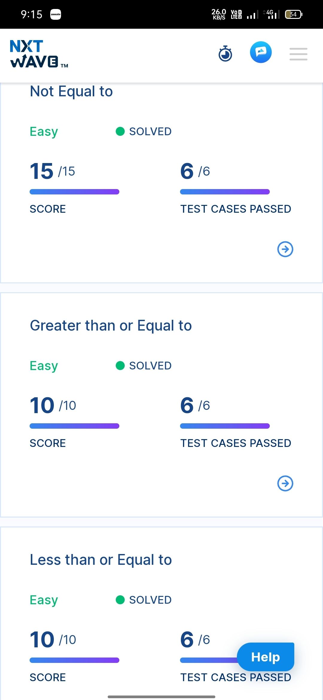Click Less than or Equal score bar
Image resolution: width=323 pixels, height=700 pixels.
[x=74, y=660]
